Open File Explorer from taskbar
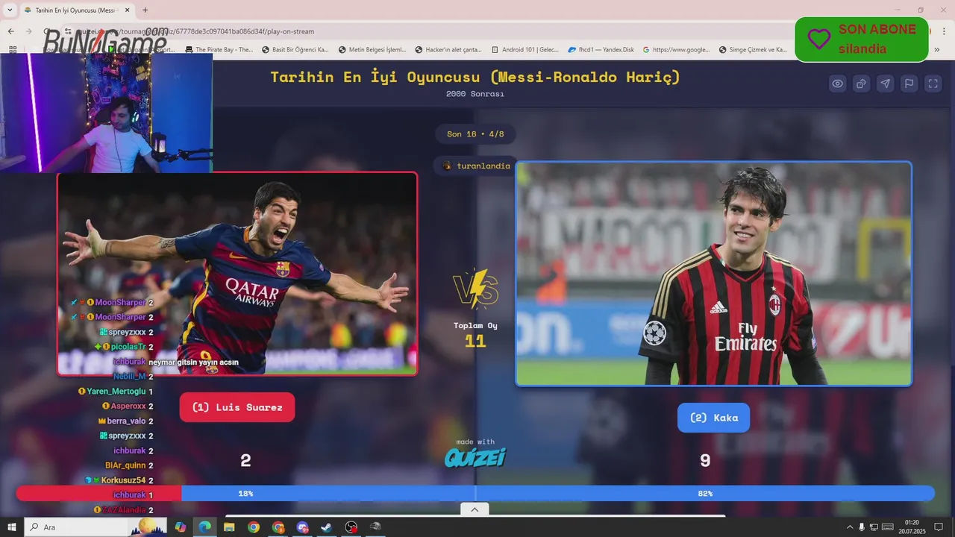Viewport: 955px width, 537px height. click(229, 527)
